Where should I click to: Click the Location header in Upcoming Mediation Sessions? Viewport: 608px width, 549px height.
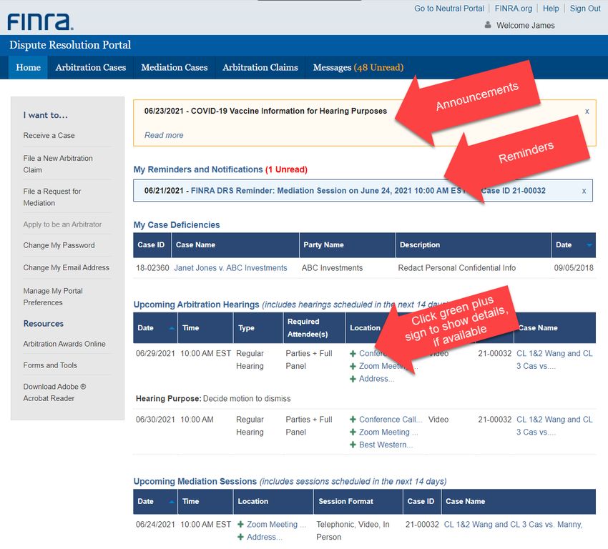[273, 501]
